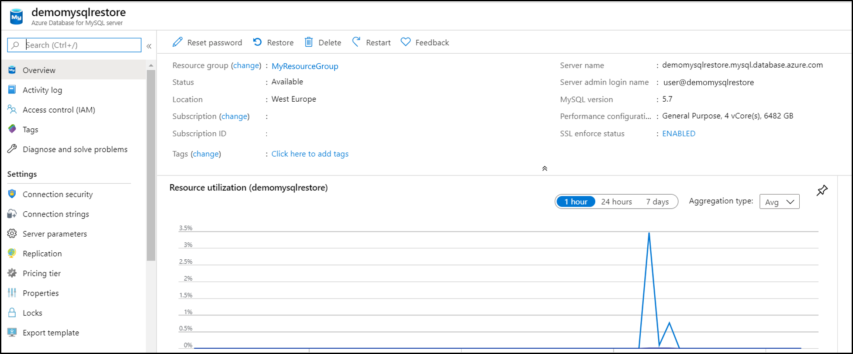Click the Delete button label
Image resolution: width=853 pixels, height=354 pixels.
[330, 42]
